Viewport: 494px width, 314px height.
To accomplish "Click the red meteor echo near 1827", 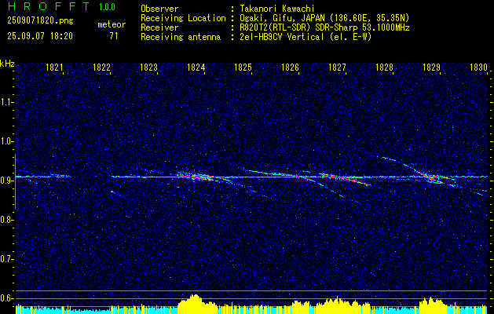I will coord(345,179).
